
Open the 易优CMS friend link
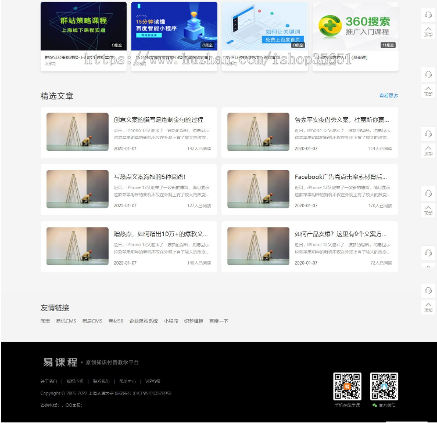click(66, 321)
